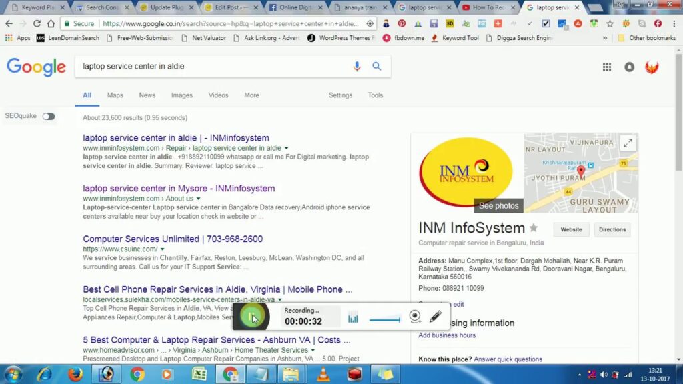The height and width of the screenshot is (384, 683).
Task: Show hidden system tray icons arrow
Action: (580, 375)
